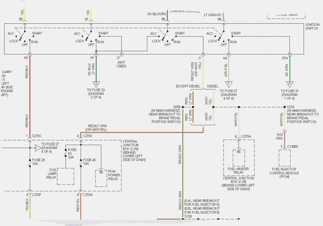The image size is (323, 226).
Task: Click the triangle connector symbol labeled H
Action: [290, 84]
